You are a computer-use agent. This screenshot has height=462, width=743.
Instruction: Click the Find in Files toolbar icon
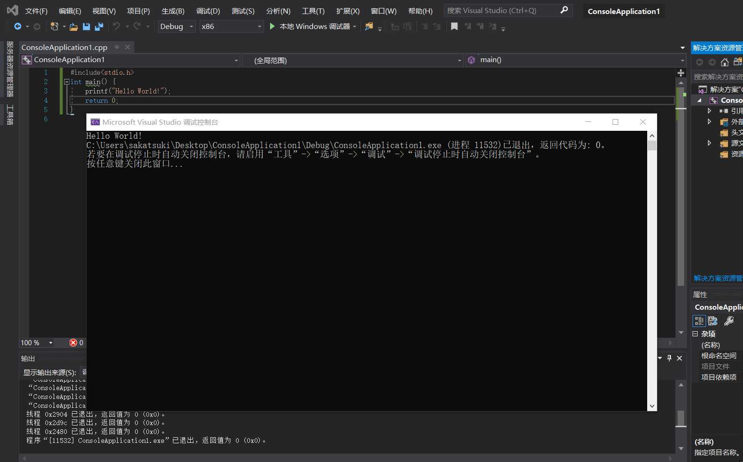pyautogui.click(x=369, y=27)
